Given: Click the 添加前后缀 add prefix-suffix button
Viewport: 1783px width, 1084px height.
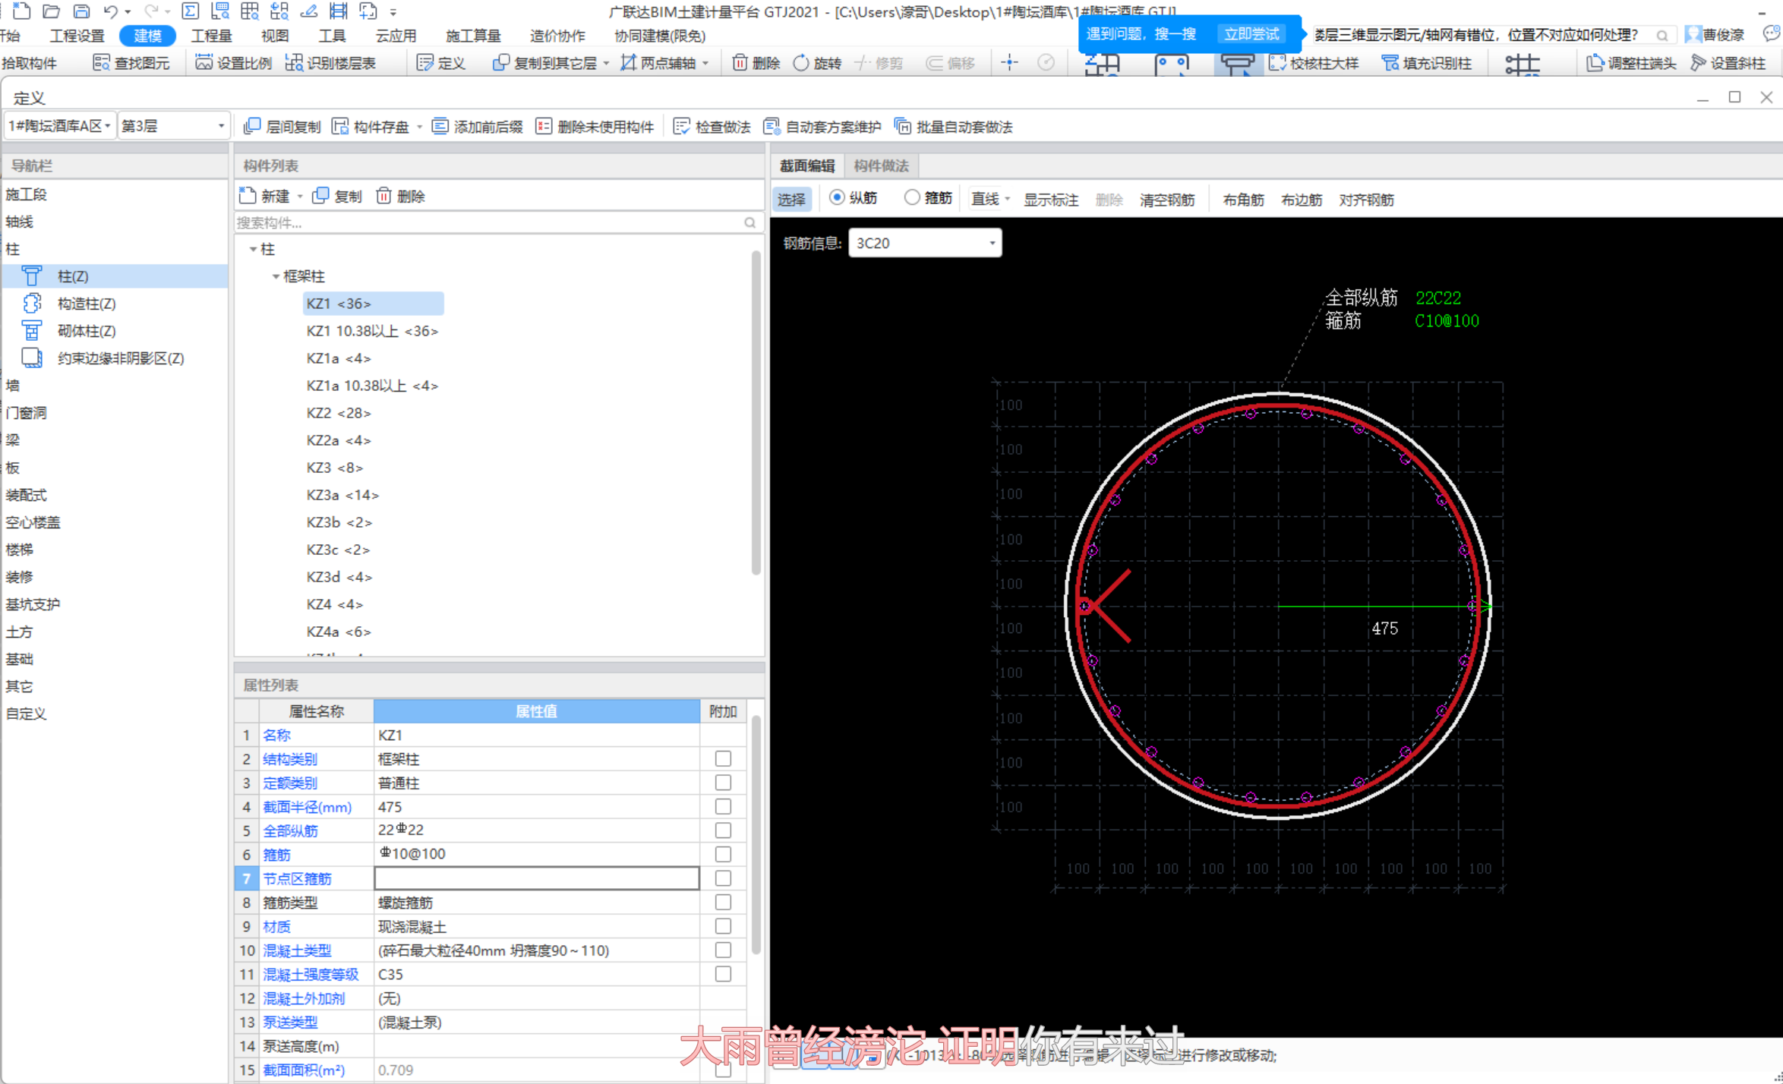Looking at the screenshot, I should 477,127.
